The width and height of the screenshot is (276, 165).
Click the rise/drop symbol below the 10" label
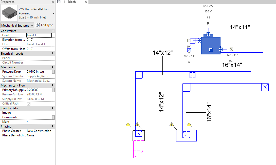coord(189,50)
